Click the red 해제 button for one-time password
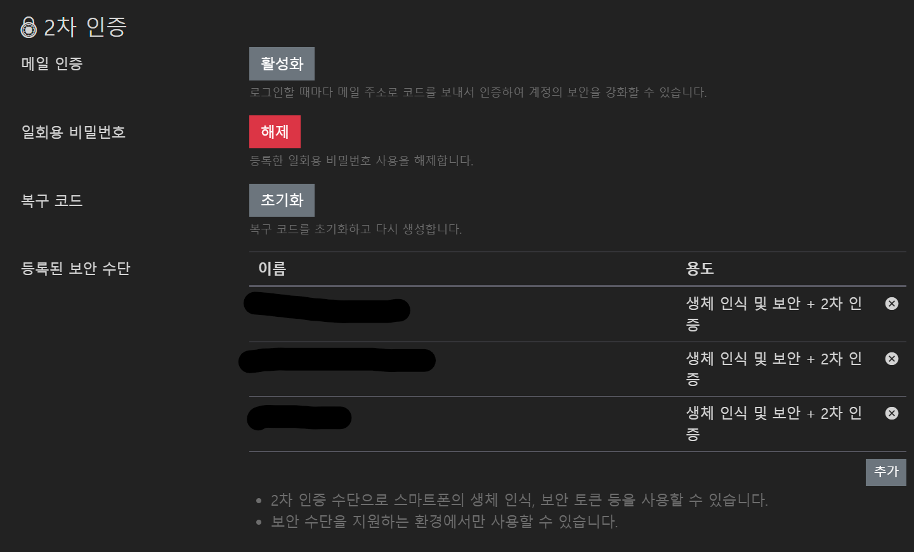This screenshot has width=914, height=552. tap(275, 131)
